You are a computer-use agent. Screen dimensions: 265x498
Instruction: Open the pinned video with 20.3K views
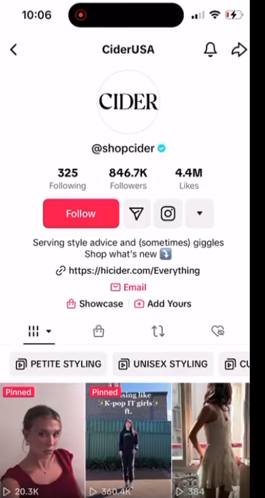42,440
